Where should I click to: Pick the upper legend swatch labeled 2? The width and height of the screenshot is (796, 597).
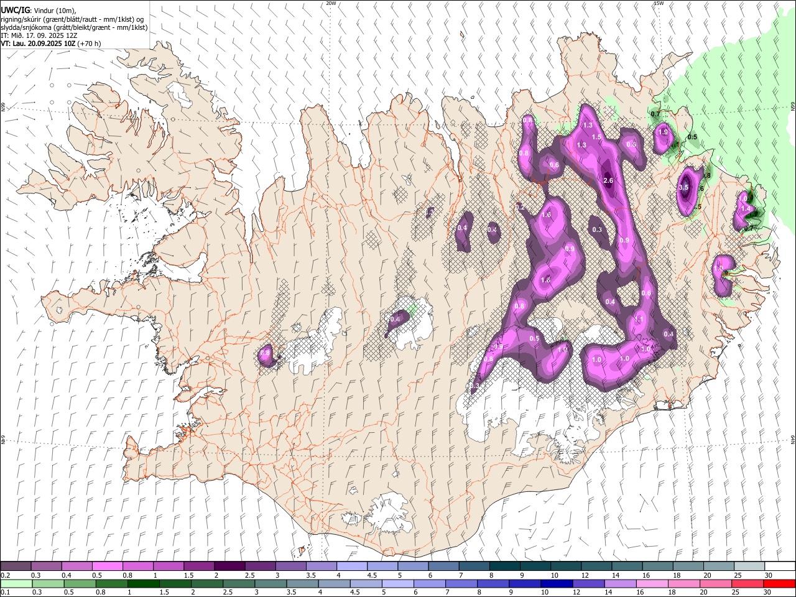click(229, 566)
